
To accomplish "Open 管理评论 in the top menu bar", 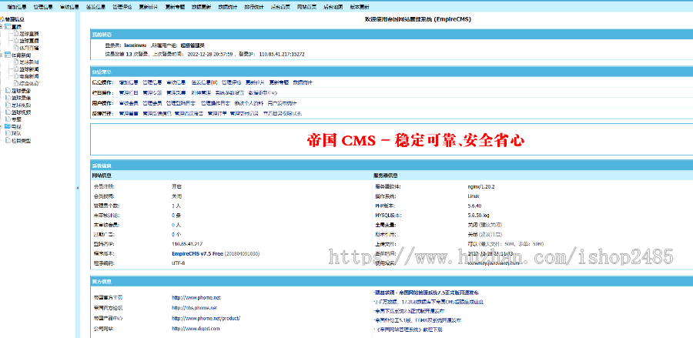I will coord(122,7).
